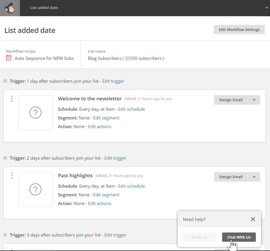This screenshot has width=270, height=251.
Task: Edit trigger for 1 day after joining
Action: (113, 81)
